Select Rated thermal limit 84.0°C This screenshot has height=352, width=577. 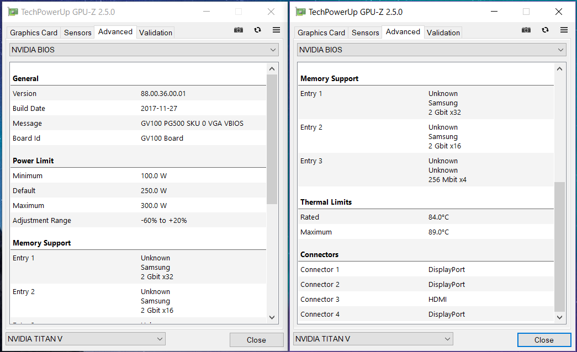pos(438,217)
